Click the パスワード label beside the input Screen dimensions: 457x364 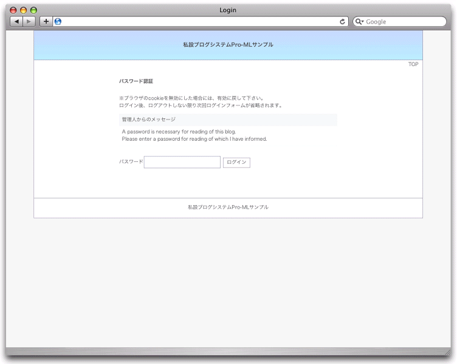[131, 162]
